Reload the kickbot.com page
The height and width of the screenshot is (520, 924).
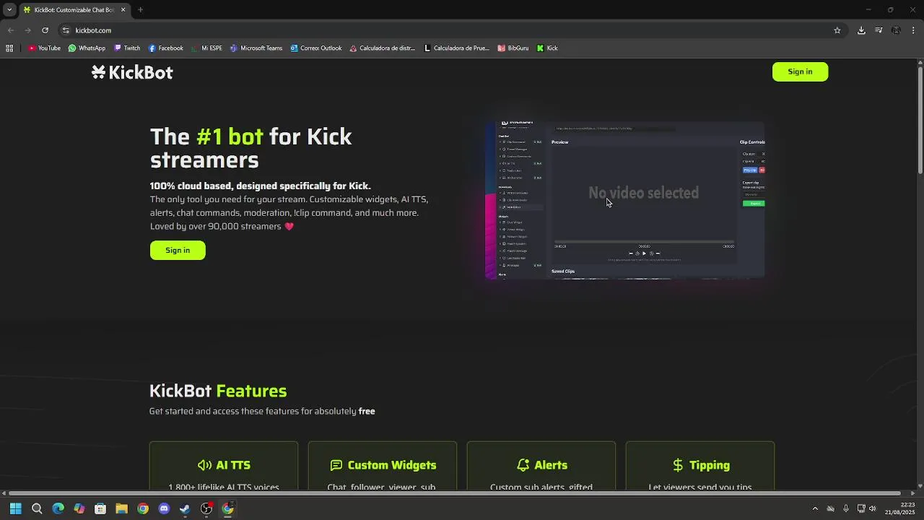pos(45,30)
